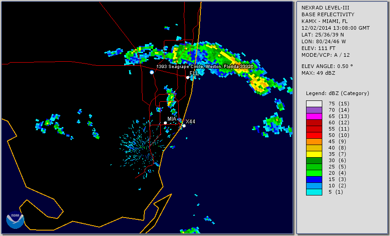Select the 70 dBZ purple legend swatch
390x236 pixels.
click(x=314, y=110)
